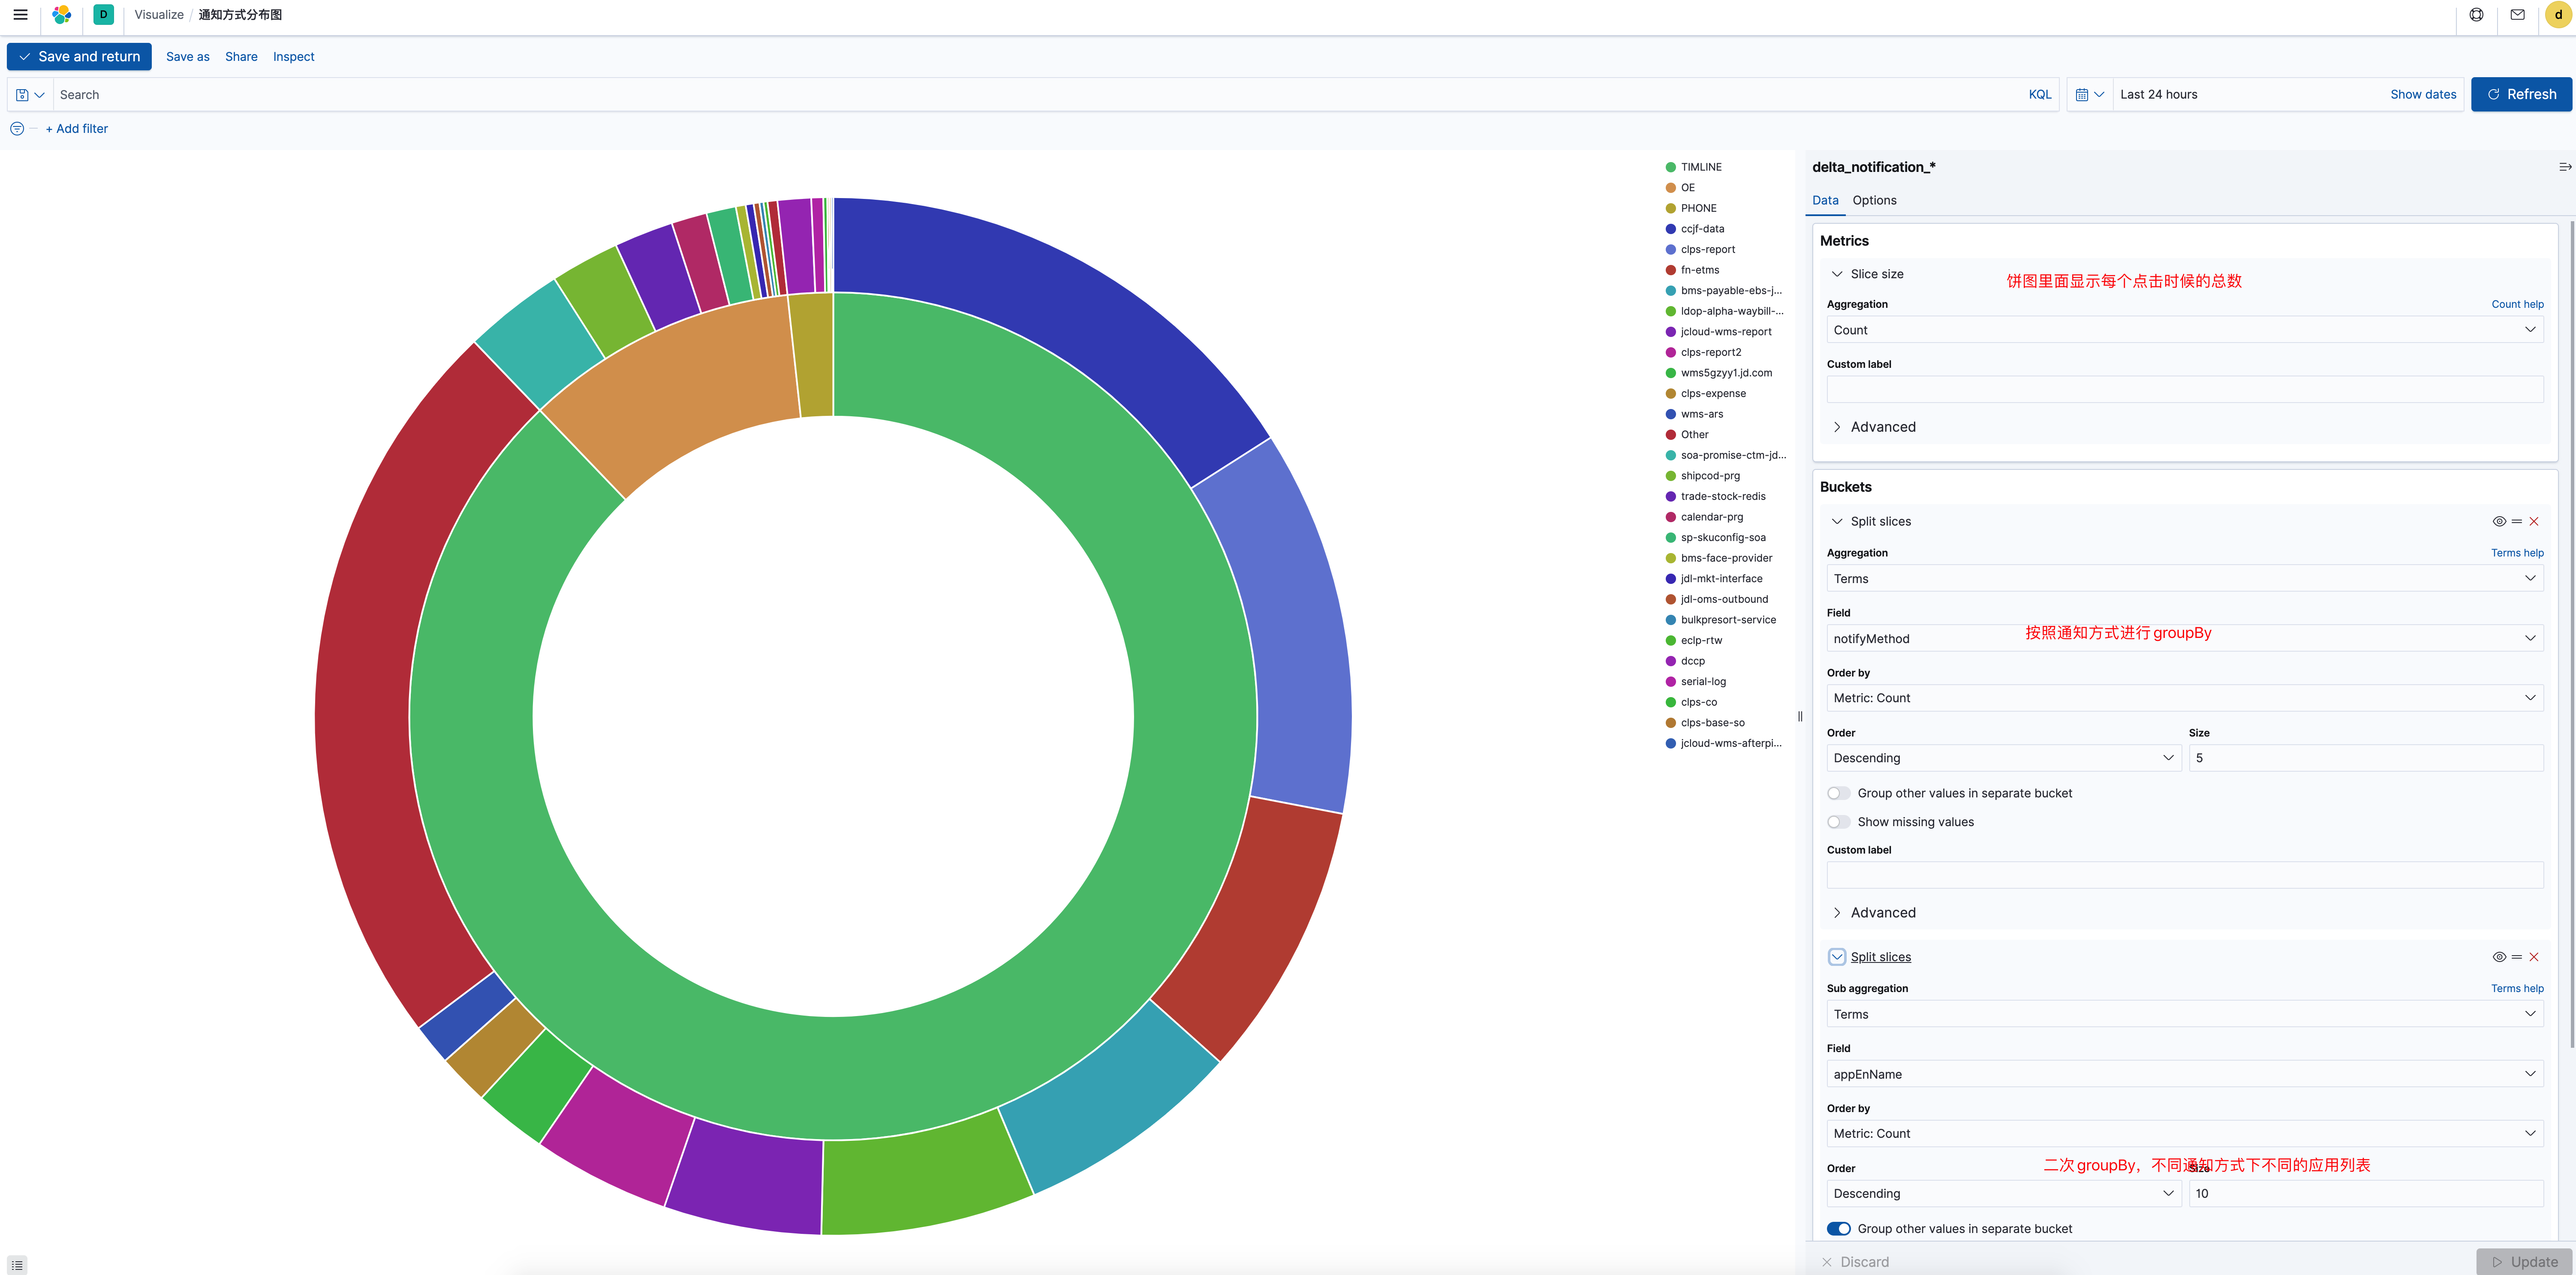Go to the Visualize breadcrumb
Image resolution: width=2576 pixels, height=1275 pixels.
159,15
